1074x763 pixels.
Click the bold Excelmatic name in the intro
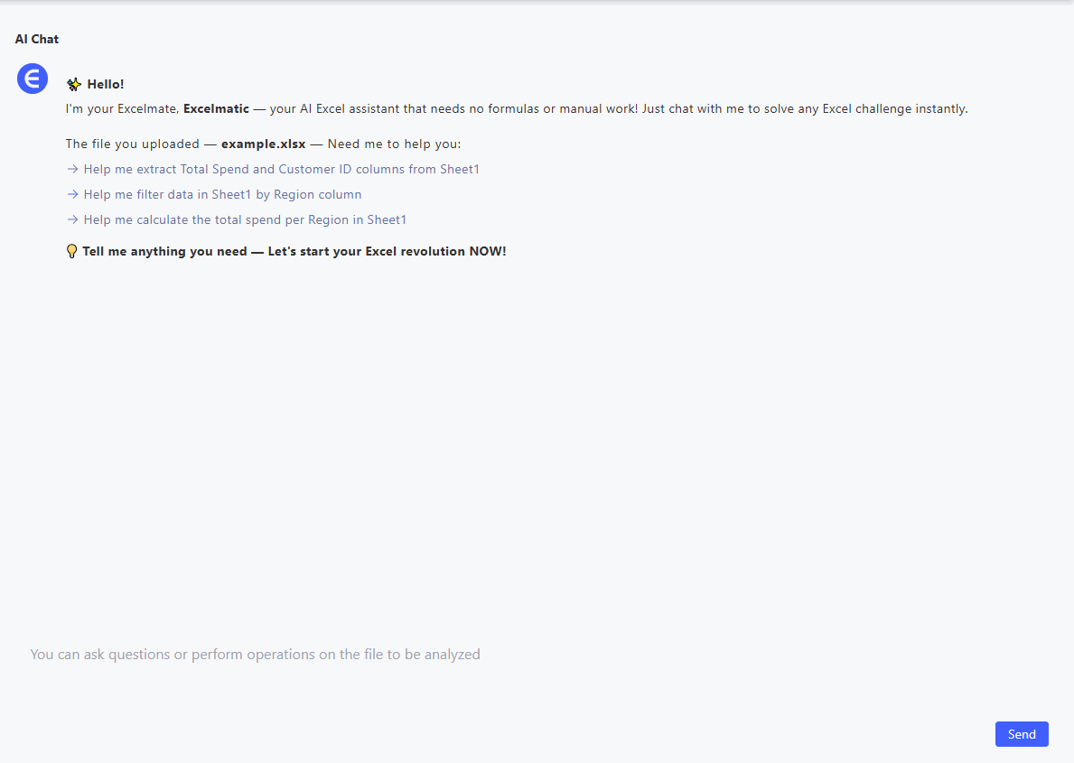pos(216,109)
